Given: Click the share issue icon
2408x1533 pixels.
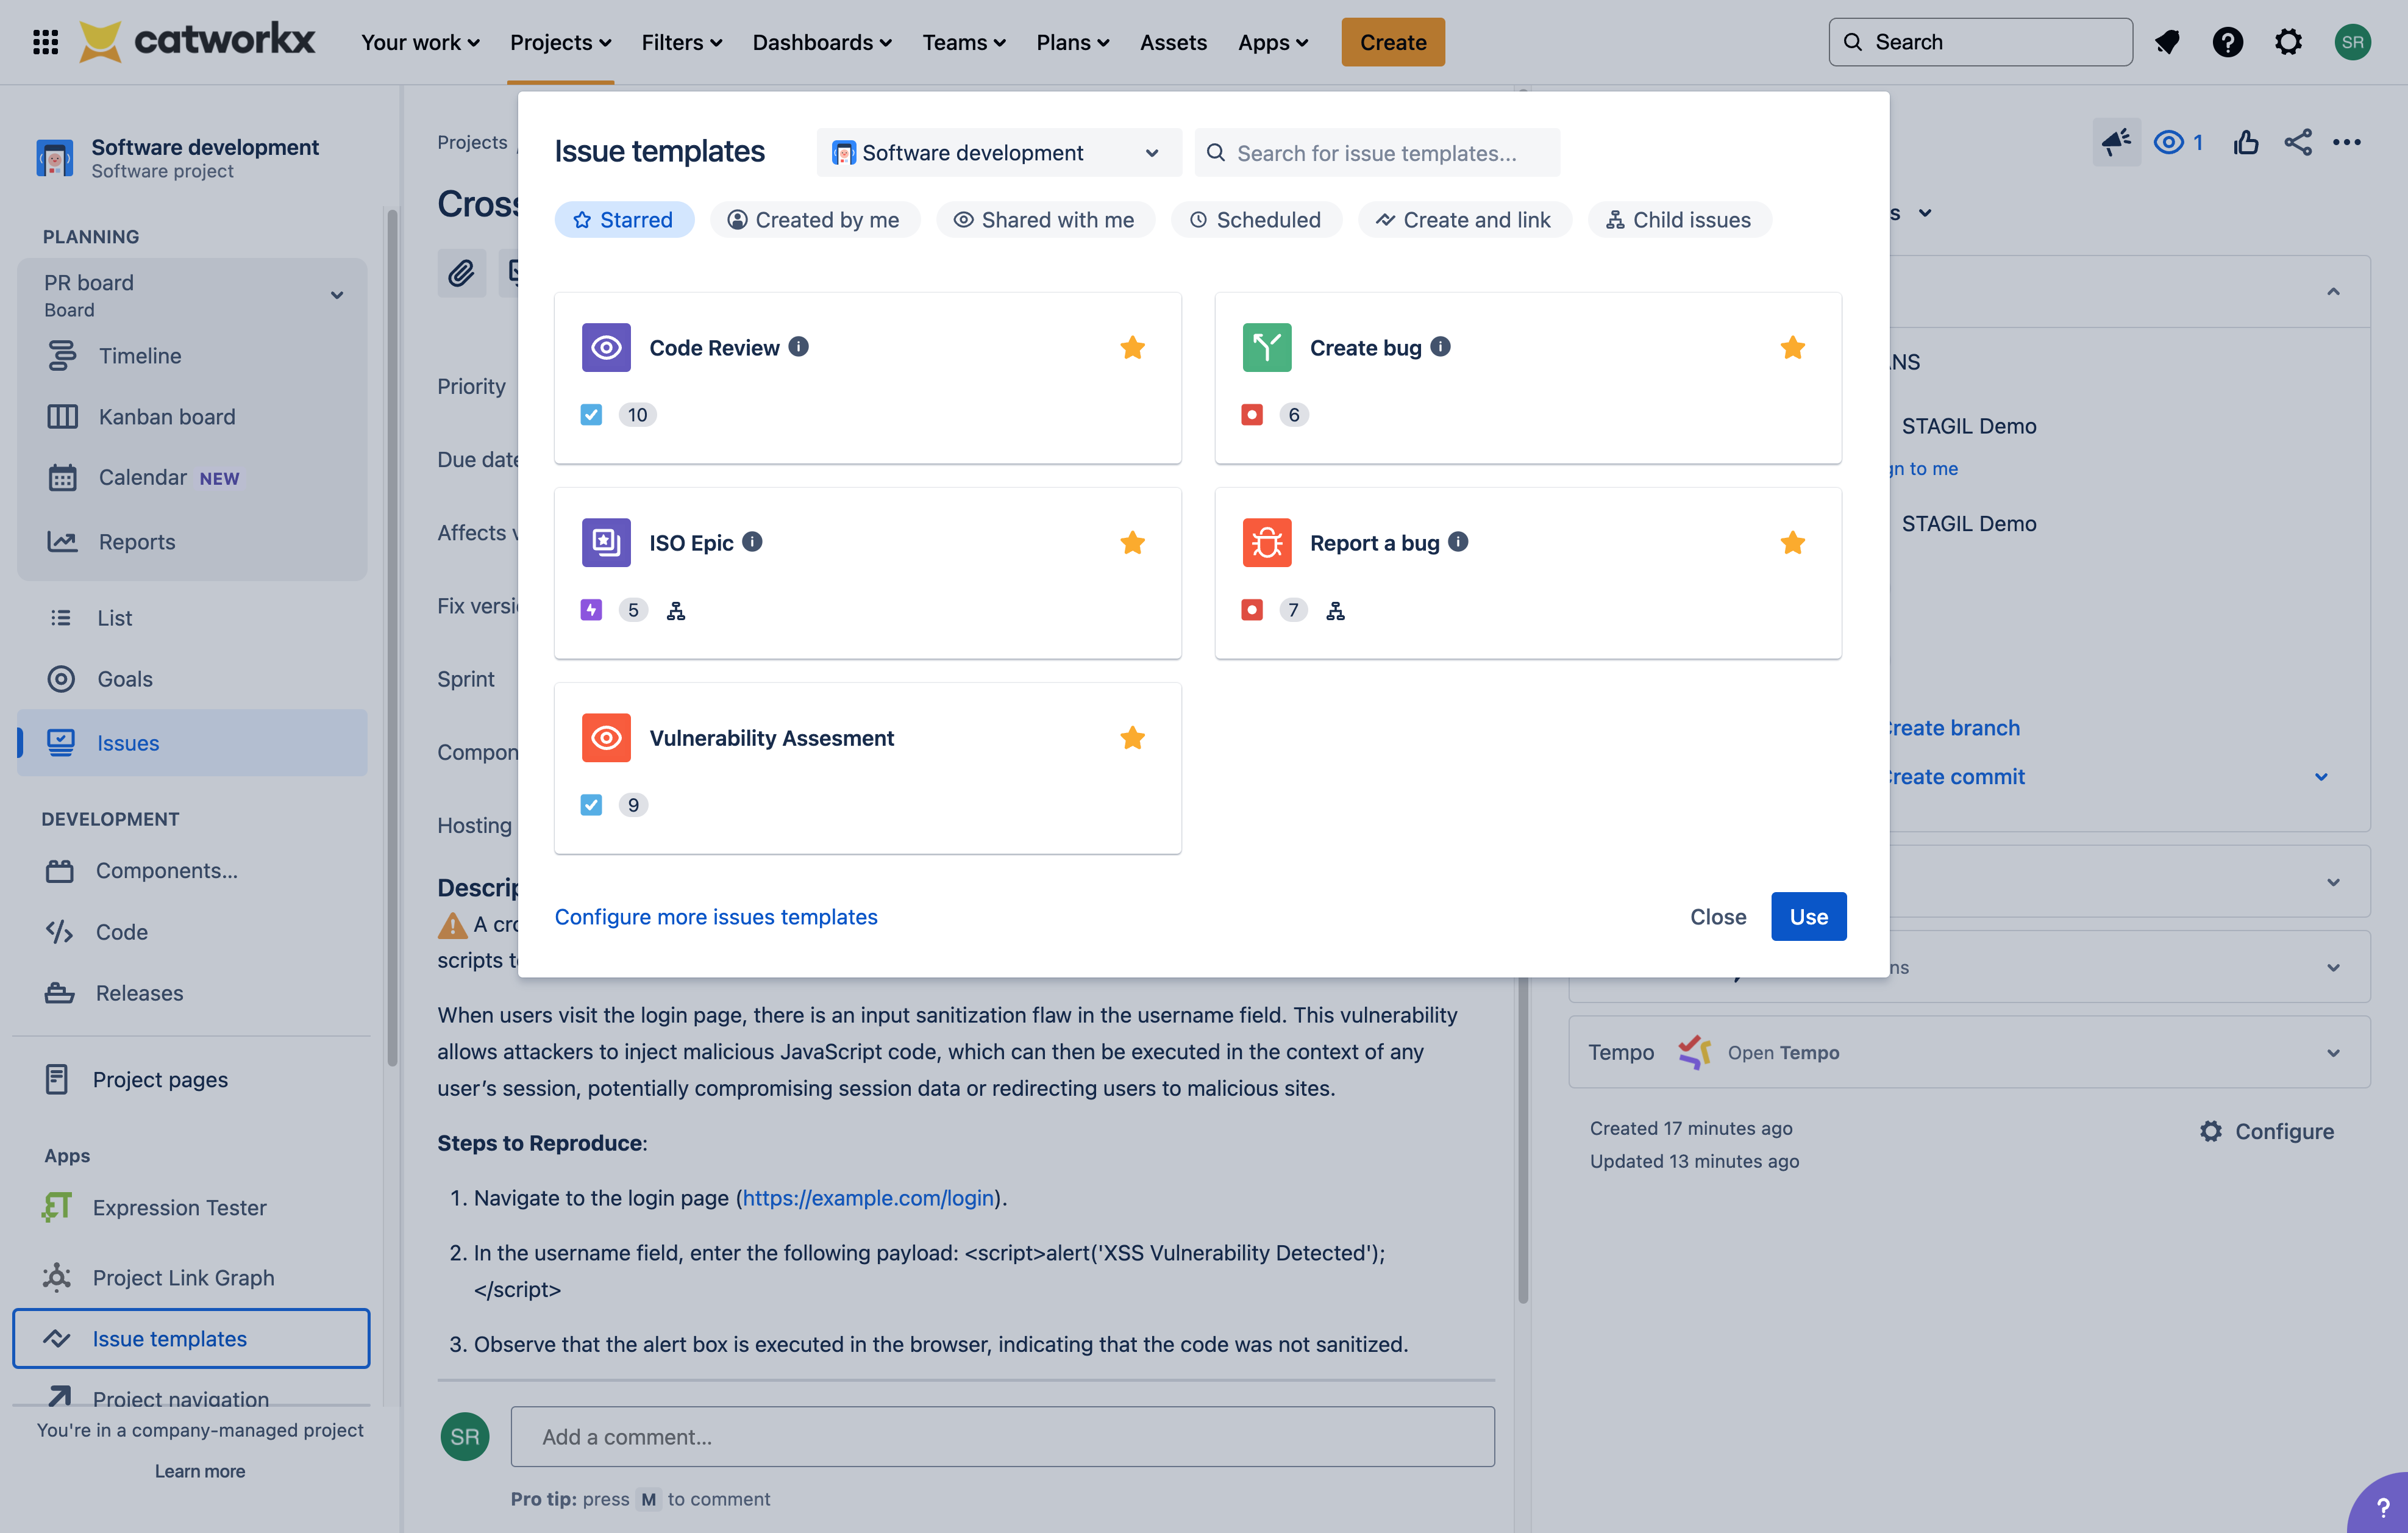Looking at the screenshot, I should point(2298,142).
